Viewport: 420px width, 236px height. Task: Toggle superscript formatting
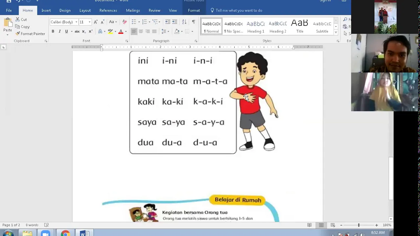pos(91,31)
